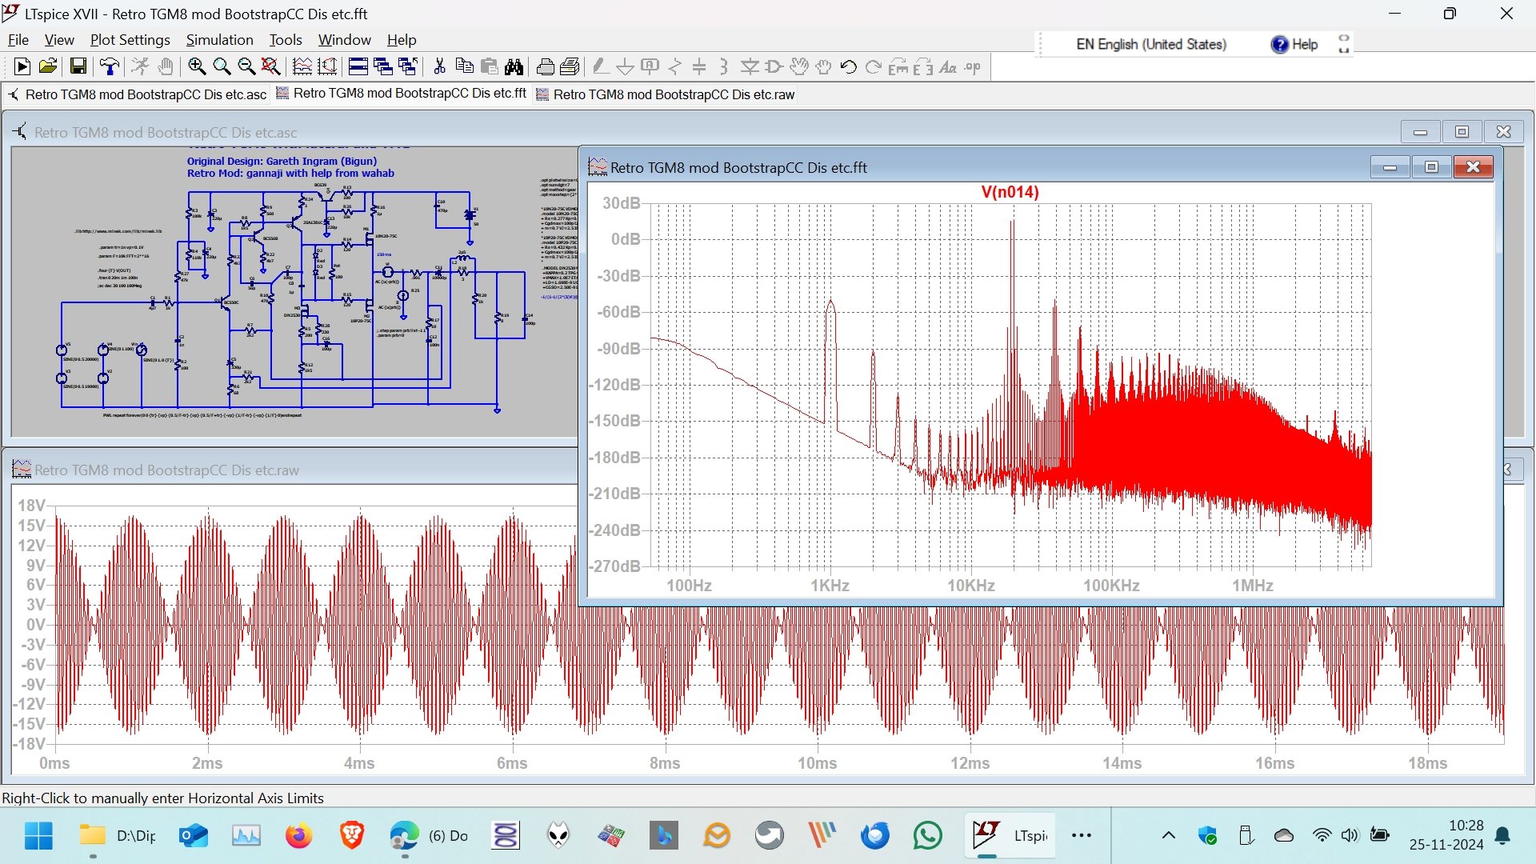This screenshot has height=864, width=1536.
Task: Open the Simulation menu
Action: click(x=219, y=40)
